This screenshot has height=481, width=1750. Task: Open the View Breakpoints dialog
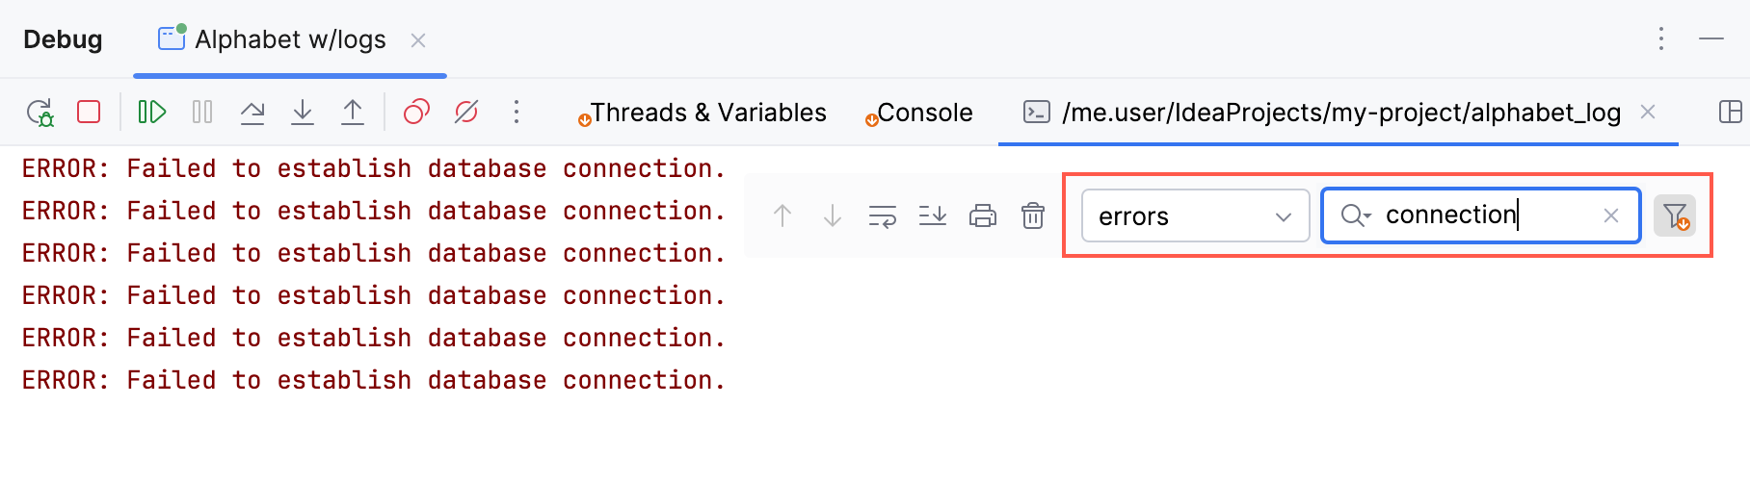[416, 113]
